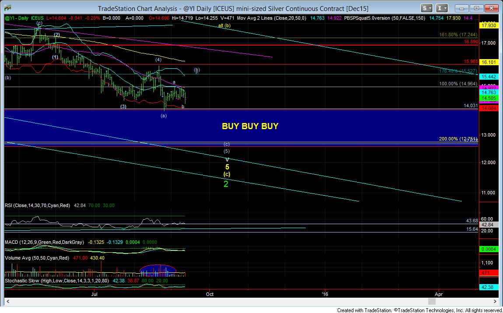This screenshot has width=503, height=313.
Task: Click the (1) wave label
Action: [56, 57]
